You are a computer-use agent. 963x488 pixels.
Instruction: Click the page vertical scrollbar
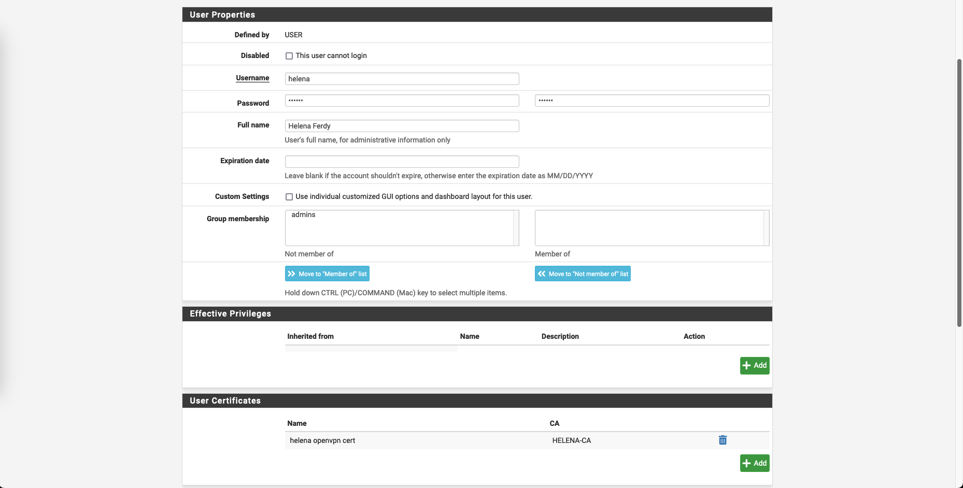[x=959, y=192]
